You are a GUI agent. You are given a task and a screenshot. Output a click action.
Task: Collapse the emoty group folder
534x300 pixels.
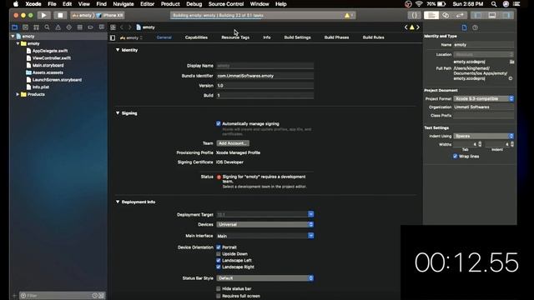18,43
